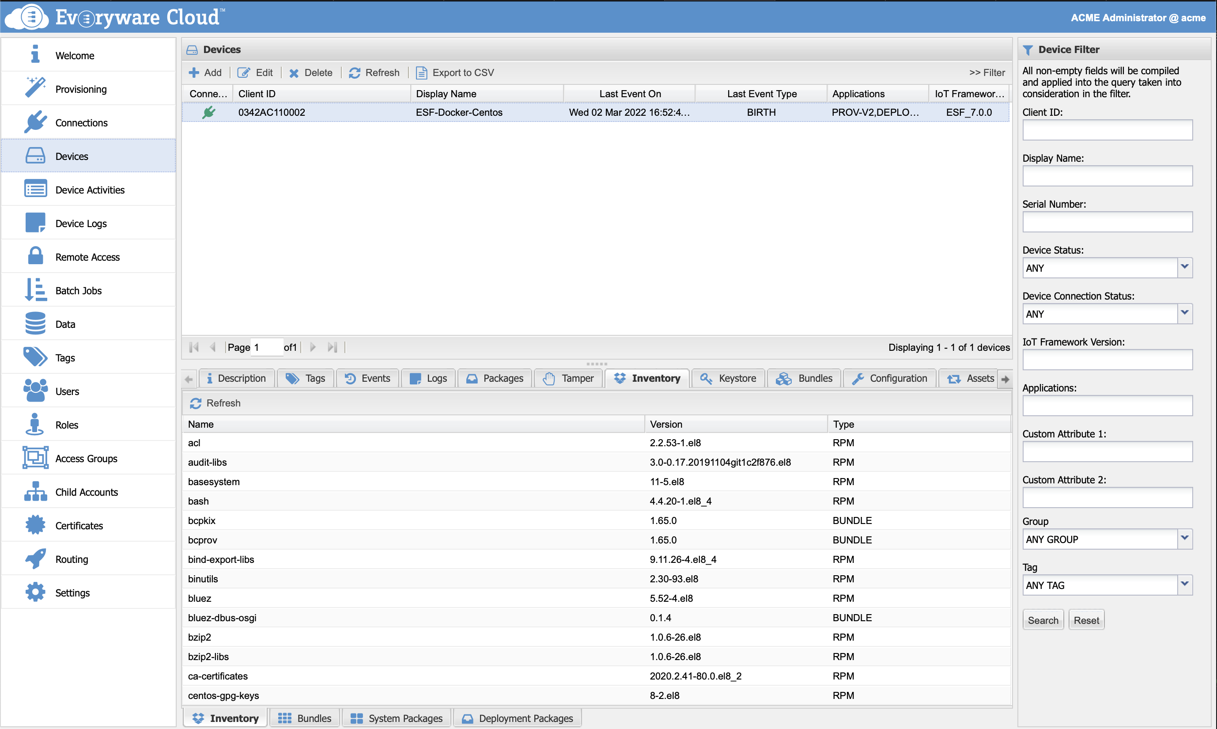The width and height of the screenshot is (1217, 729).
Task: Open the Routing rocket icon
Action: click(35, 558)
